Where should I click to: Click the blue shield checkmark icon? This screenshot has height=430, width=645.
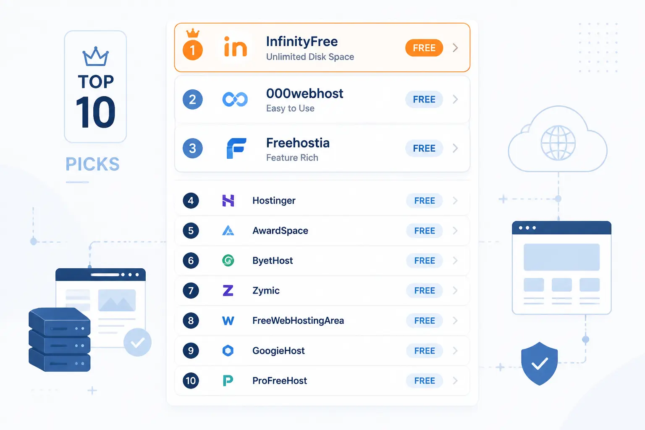540,364
